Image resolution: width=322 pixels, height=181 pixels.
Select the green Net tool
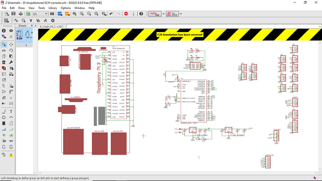(x=11, y=129)
